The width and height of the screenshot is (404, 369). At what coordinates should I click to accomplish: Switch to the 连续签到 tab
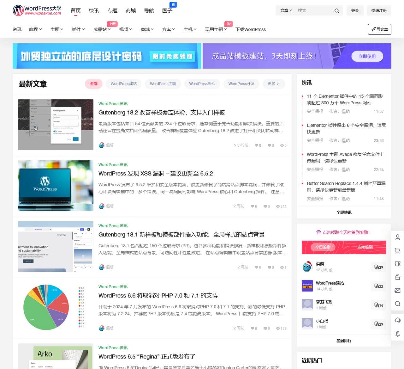pyautogui.click(x=365, y=247)
